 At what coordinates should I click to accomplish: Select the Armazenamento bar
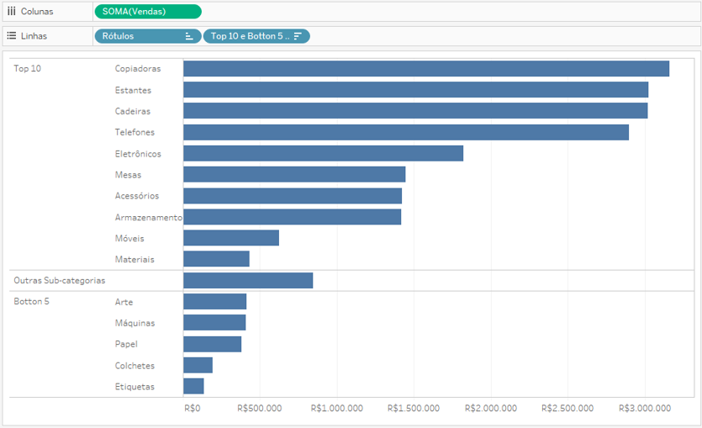click(293, 217)
